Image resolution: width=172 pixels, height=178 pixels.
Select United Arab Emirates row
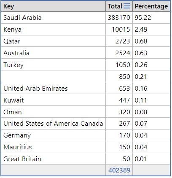tap(86, 89)
